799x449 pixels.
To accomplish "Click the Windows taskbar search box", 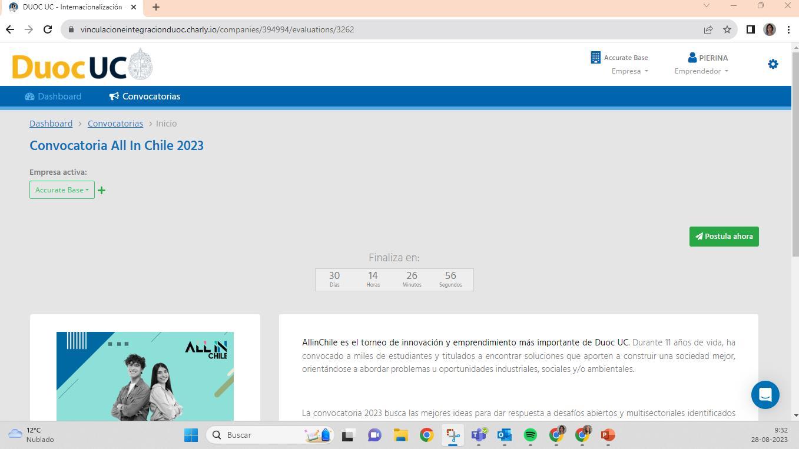I will (270, 435).
